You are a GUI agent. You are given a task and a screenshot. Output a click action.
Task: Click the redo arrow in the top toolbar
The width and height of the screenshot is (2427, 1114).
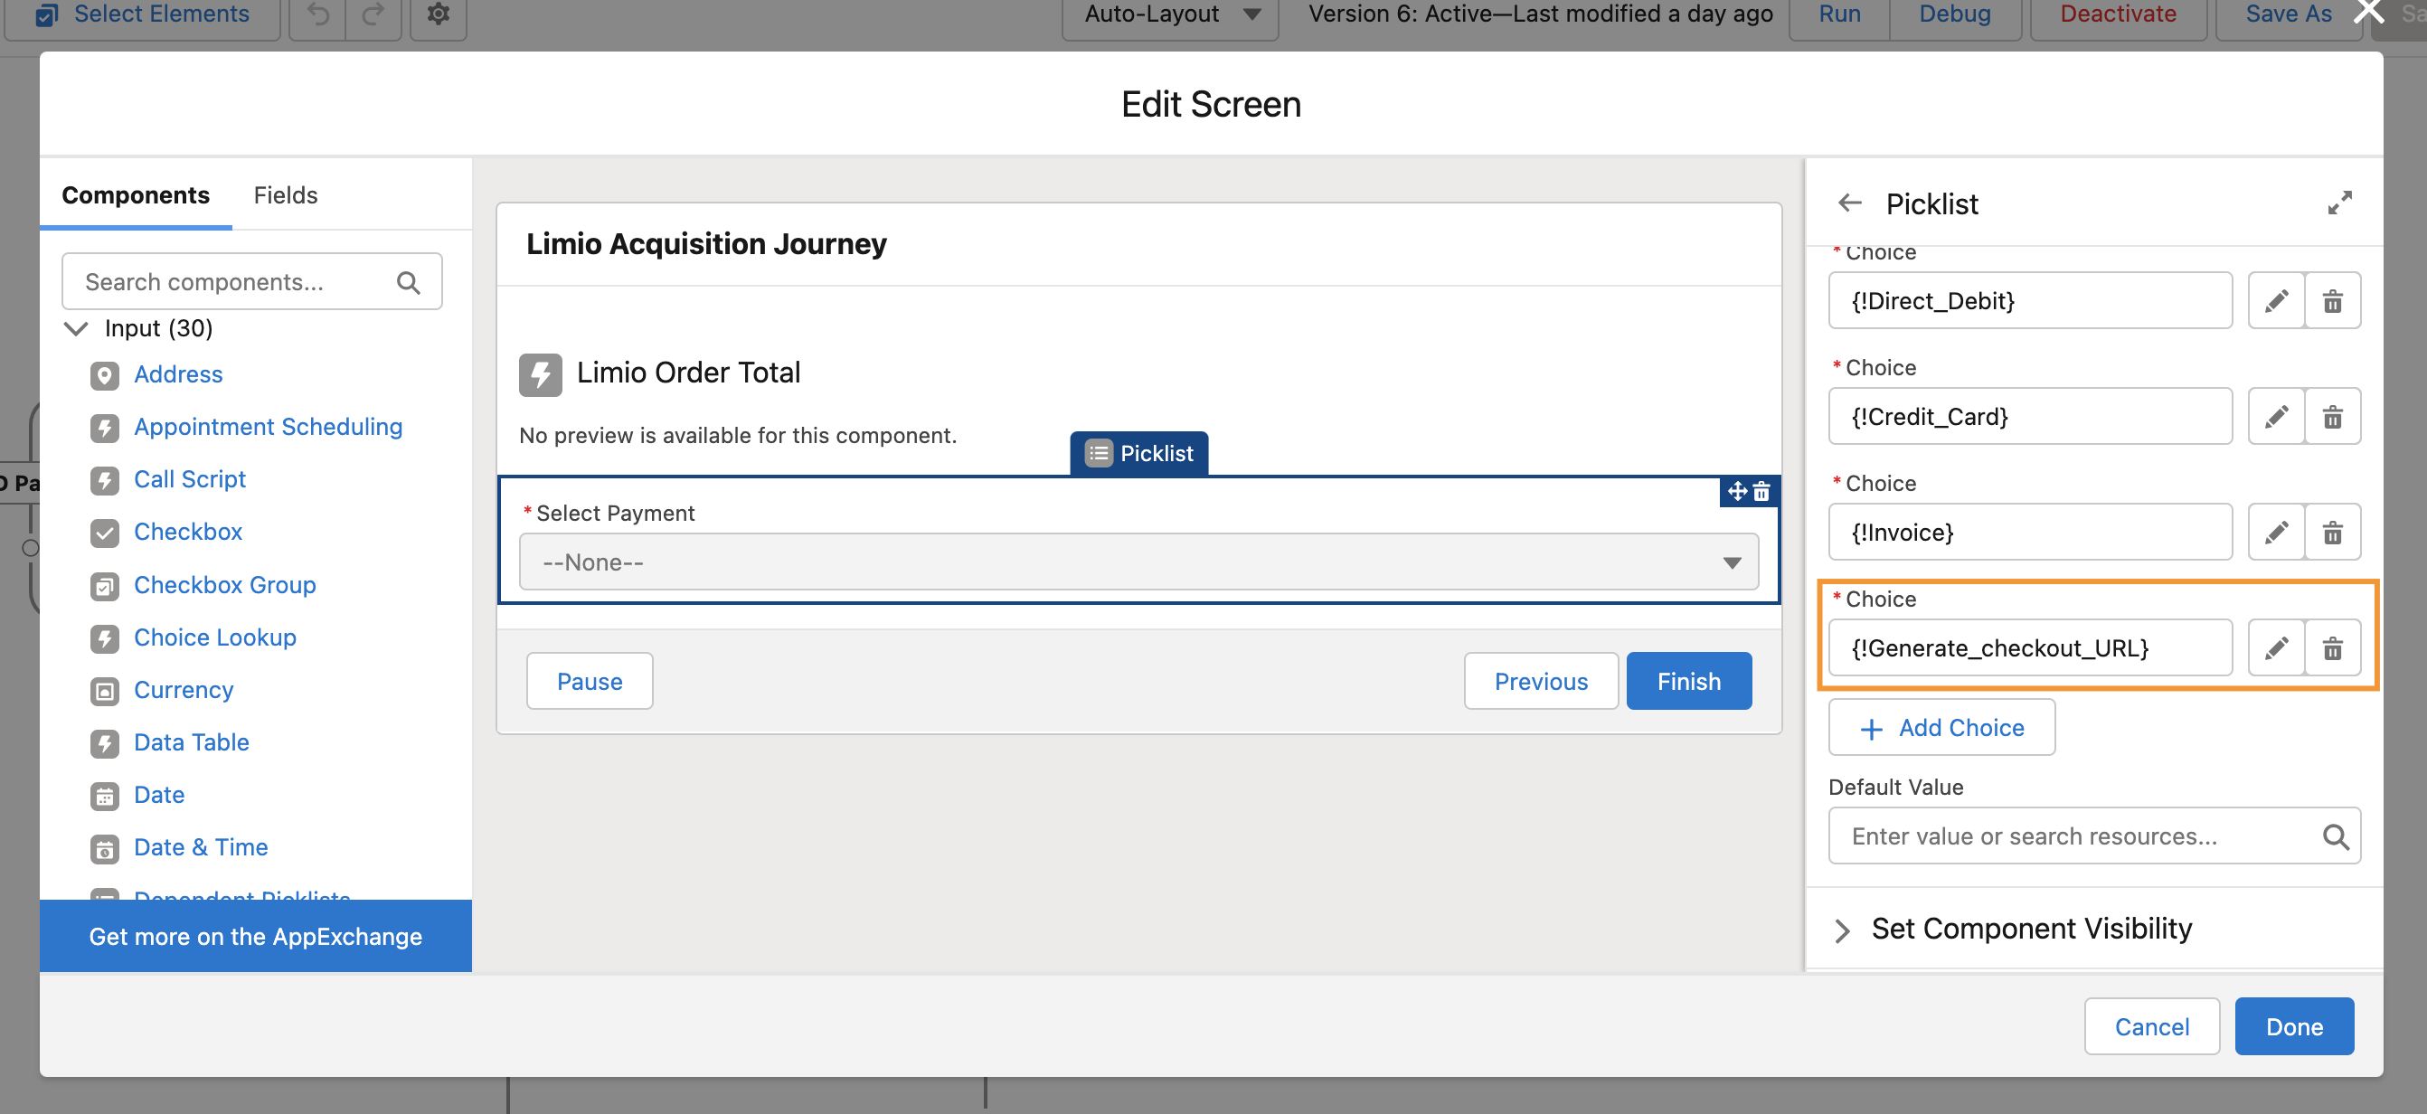(373, 14)
